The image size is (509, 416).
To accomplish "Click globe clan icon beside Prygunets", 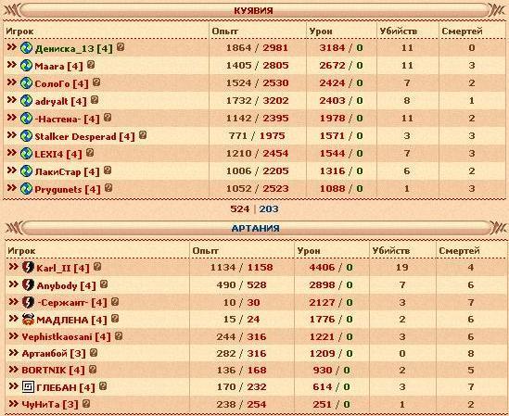I will 26,188.
